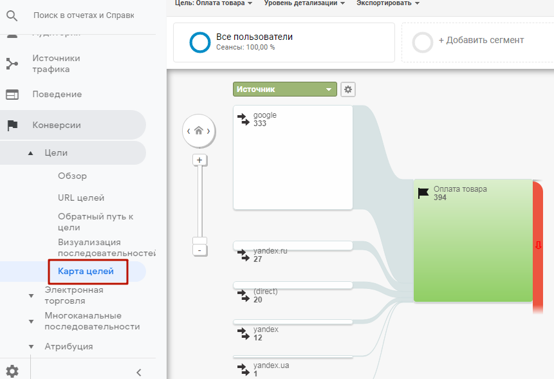Open the Уровень детализации dropdown
This screenshot has width=554, height=379.
click(x=304, y=3)
